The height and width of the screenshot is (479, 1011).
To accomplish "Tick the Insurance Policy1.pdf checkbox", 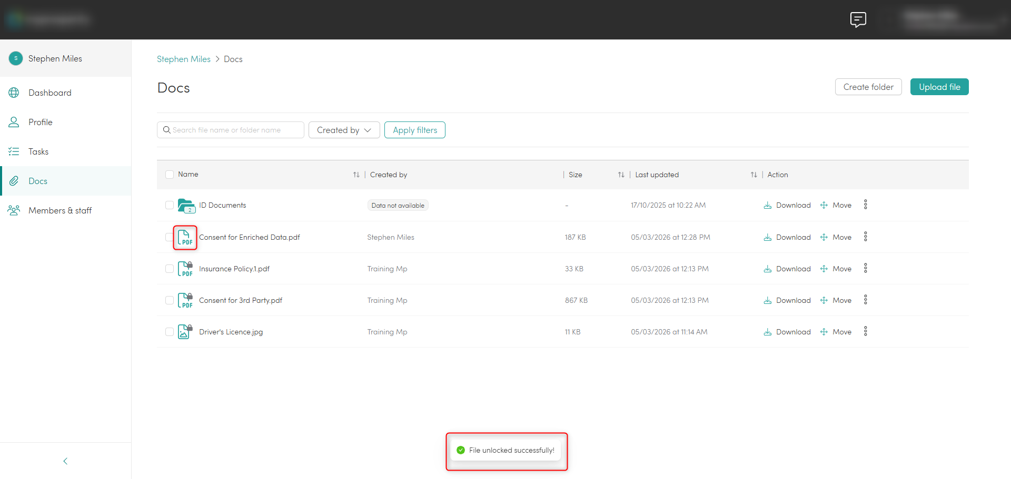I will pyautogui.click(x=170, y=269).
